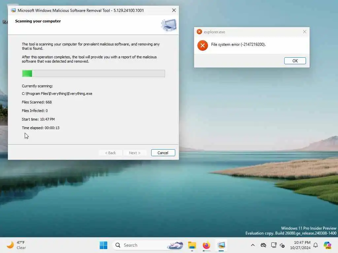
Task: Open the notifications bell
Action: (316, 245)
